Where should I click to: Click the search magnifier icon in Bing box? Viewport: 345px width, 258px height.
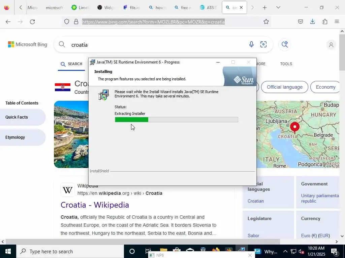click(x=62, y=45)
